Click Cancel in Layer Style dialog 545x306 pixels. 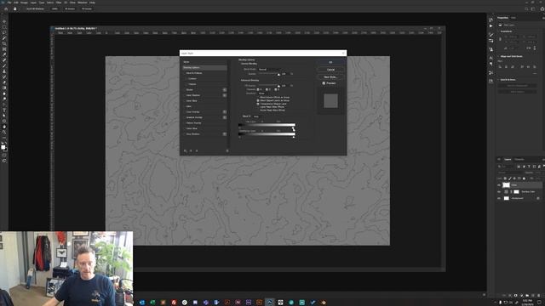(x=330, y=70)
